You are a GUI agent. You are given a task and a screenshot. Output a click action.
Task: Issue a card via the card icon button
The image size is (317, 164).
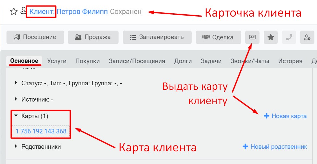click(252, 37)
